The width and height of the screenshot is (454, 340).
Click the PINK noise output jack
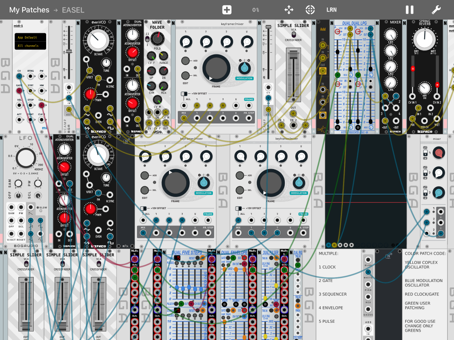[x=368, y=285]
